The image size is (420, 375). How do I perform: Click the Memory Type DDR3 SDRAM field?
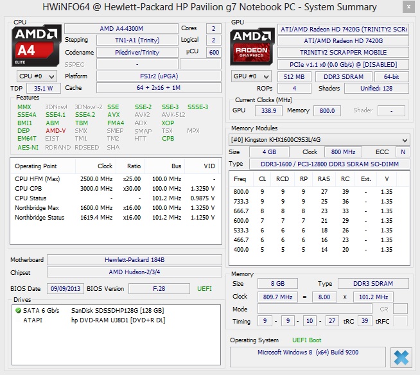tap(373, 284)
